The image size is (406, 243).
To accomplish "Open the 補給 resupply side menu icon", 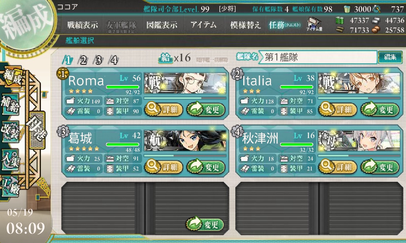I will [10, 104].
